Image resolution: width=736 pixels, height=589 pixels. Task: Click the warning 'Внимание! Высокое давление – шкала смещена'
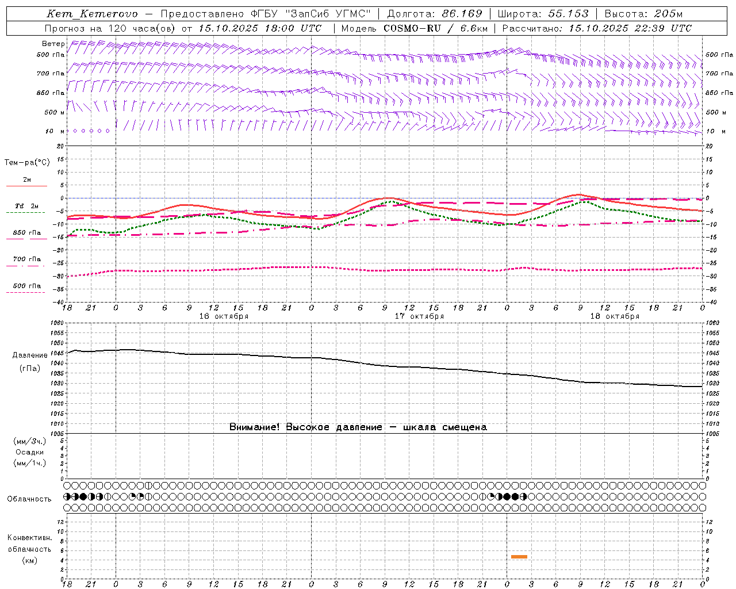[358, 427]
